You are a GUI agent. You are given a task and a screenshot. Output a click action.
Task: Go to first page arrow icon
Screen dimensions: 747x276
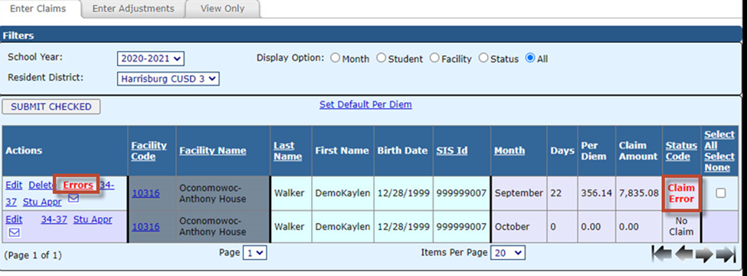click(x=662, y=254)
